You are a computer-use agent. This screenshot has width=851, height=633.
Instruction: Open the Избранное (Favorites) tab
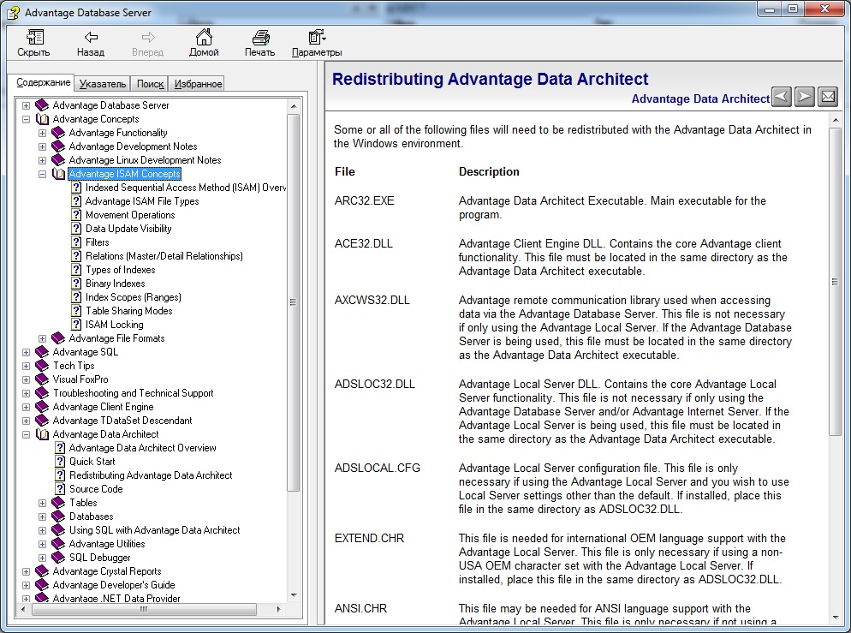coord(197,84)
